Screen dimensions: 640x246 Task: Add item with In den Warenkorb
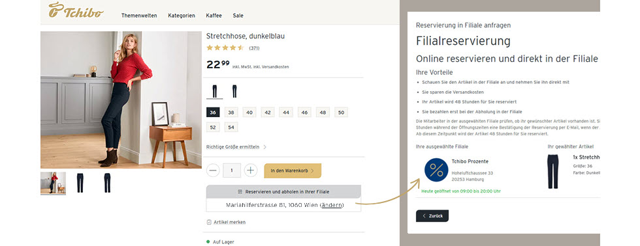point(293,171)
